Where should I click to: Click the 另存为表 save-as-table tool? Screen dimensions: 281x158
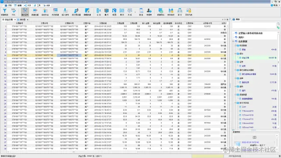click(189, 12)
